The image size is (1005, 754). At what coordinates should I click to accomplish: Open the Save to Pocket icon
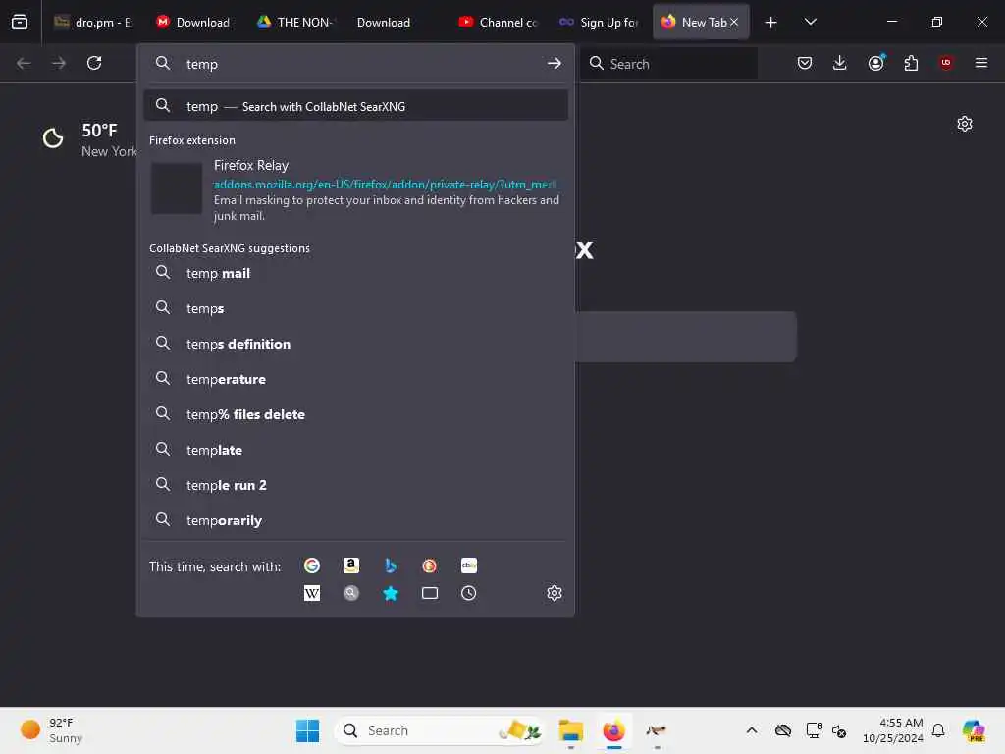tap(805, 63)
